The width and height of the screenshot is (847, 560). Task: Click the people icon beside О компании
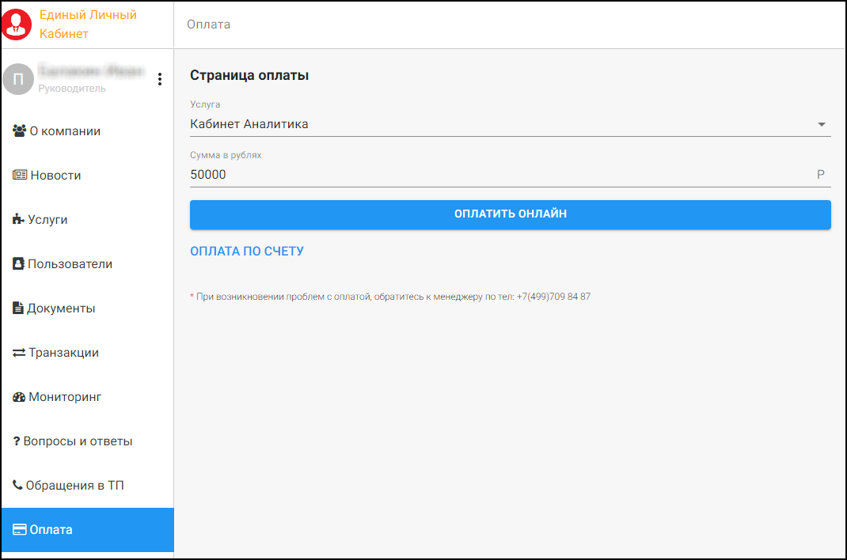(x=20, y=131)
